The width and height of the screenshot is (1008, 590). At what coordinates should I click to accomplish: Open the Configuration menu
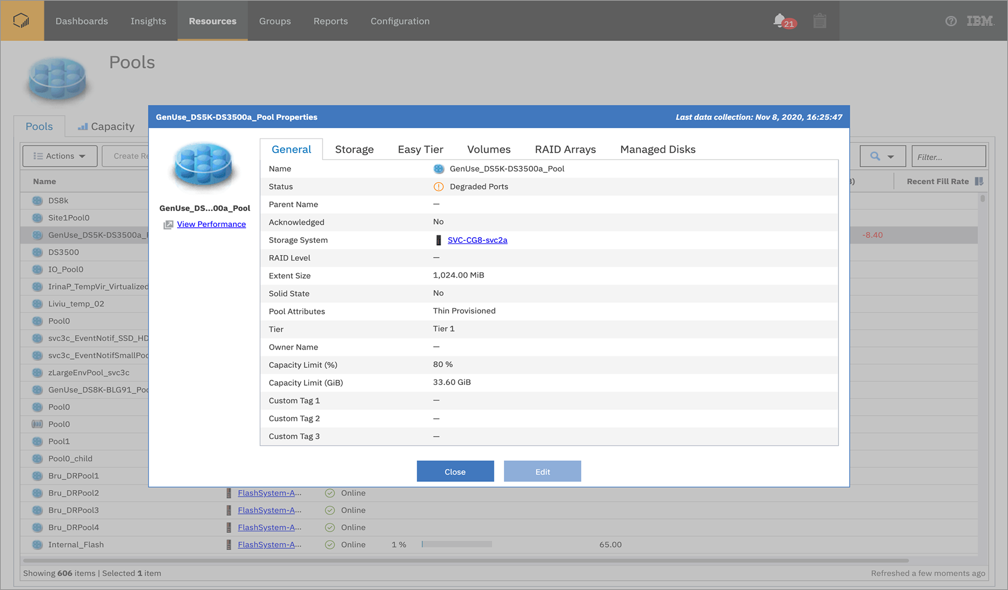(400, 21)
